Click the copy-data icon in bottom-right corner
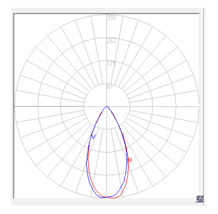 click(x=200, y=199)
